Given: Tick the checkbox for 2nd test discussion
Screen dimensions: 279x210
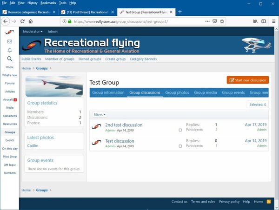Looking at the screenshot, I should tap(180, 130).
